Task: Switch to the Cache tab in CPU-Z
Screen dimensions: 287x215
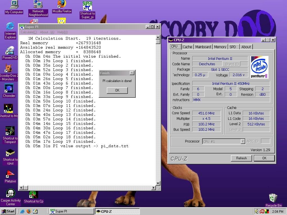Action: coord(188,47)
